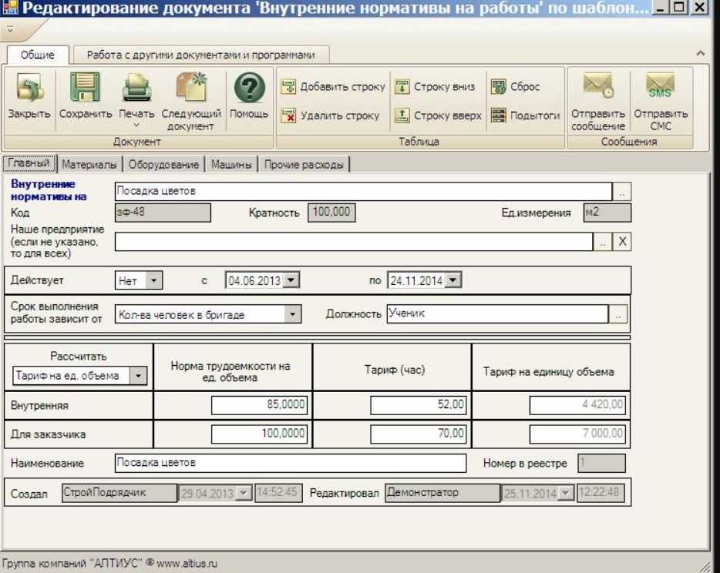Switch to the Материалы tab
Image resolution: width=720 pixels, height=573 pixels.
(89, 164)
